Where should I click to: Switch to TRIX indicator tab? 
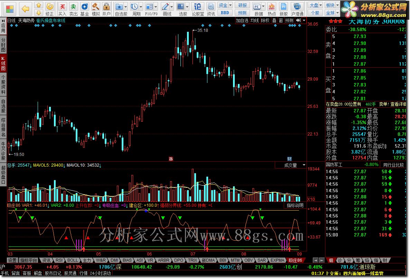[x=193, y=260]
